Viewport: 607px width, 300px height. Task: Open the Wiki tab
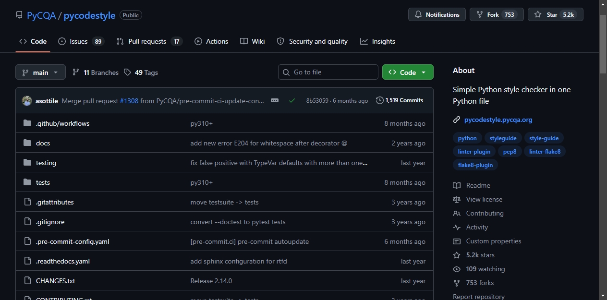click(x=253, y=41)
